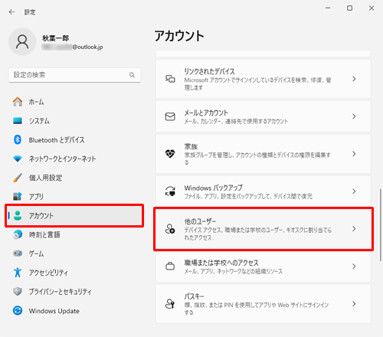The height and width of the screenshot is (337, 383).
Task: Click the network Wi-Fi icon in sidebar
Action: (x=18, y=159)
